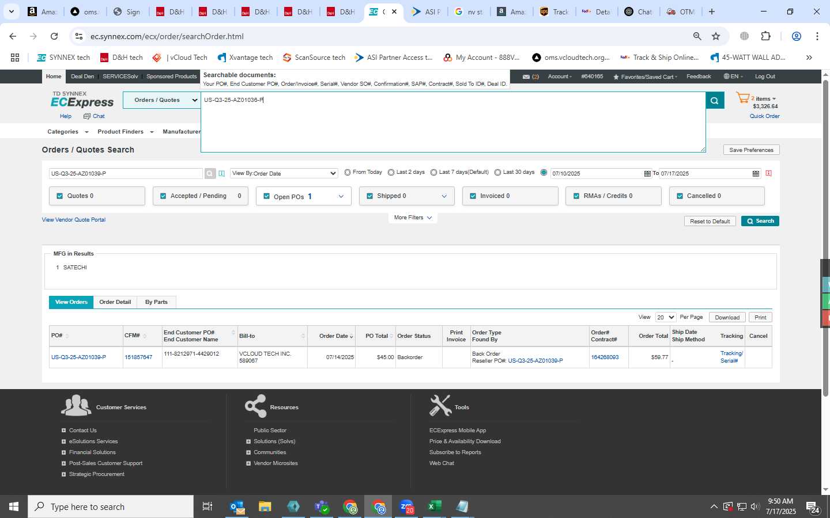Screen dimensions: 830x518
Task: Select the From Today radio button
Action: 348,173
